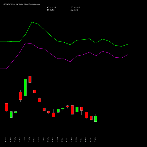Click the '02 Dec' date axis label
147x147 pixels.
point(86,140)
